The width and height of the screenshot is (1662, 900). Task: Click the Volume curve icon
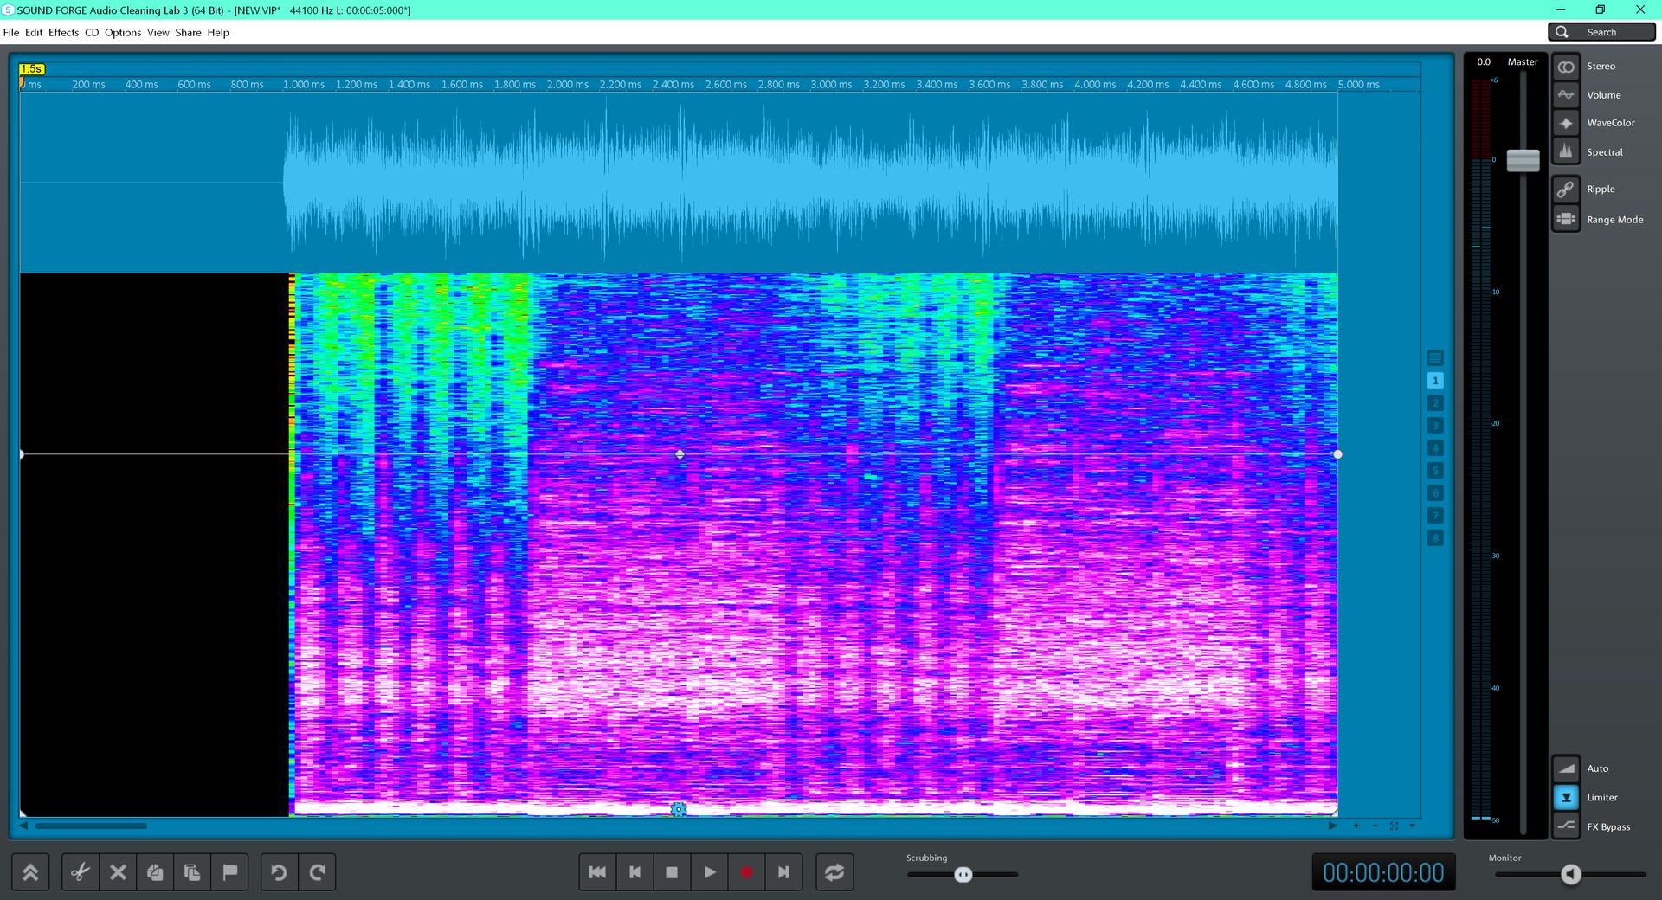coord(1566,95)
